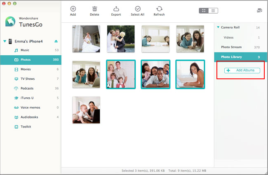Deselect the group of friends photo

pos(155,74)
